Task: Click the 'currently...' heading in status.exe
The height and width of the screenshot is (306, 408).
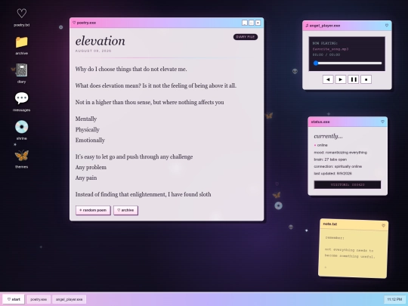Action: 328,136
